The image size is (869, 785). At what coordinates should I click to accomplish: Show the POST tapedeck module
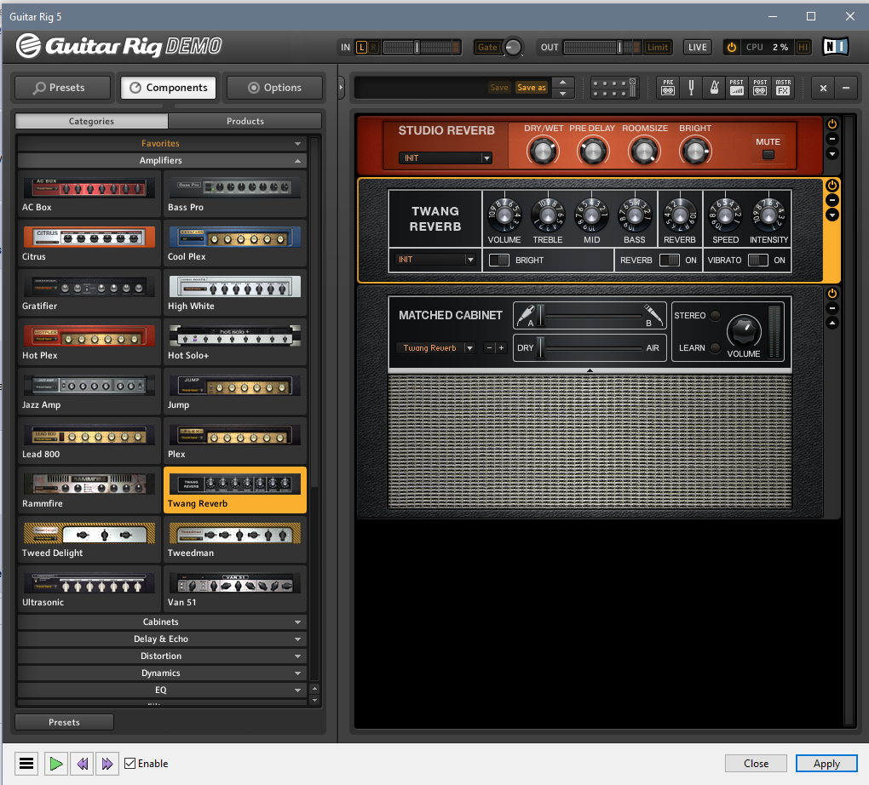[x=760, y=88]
